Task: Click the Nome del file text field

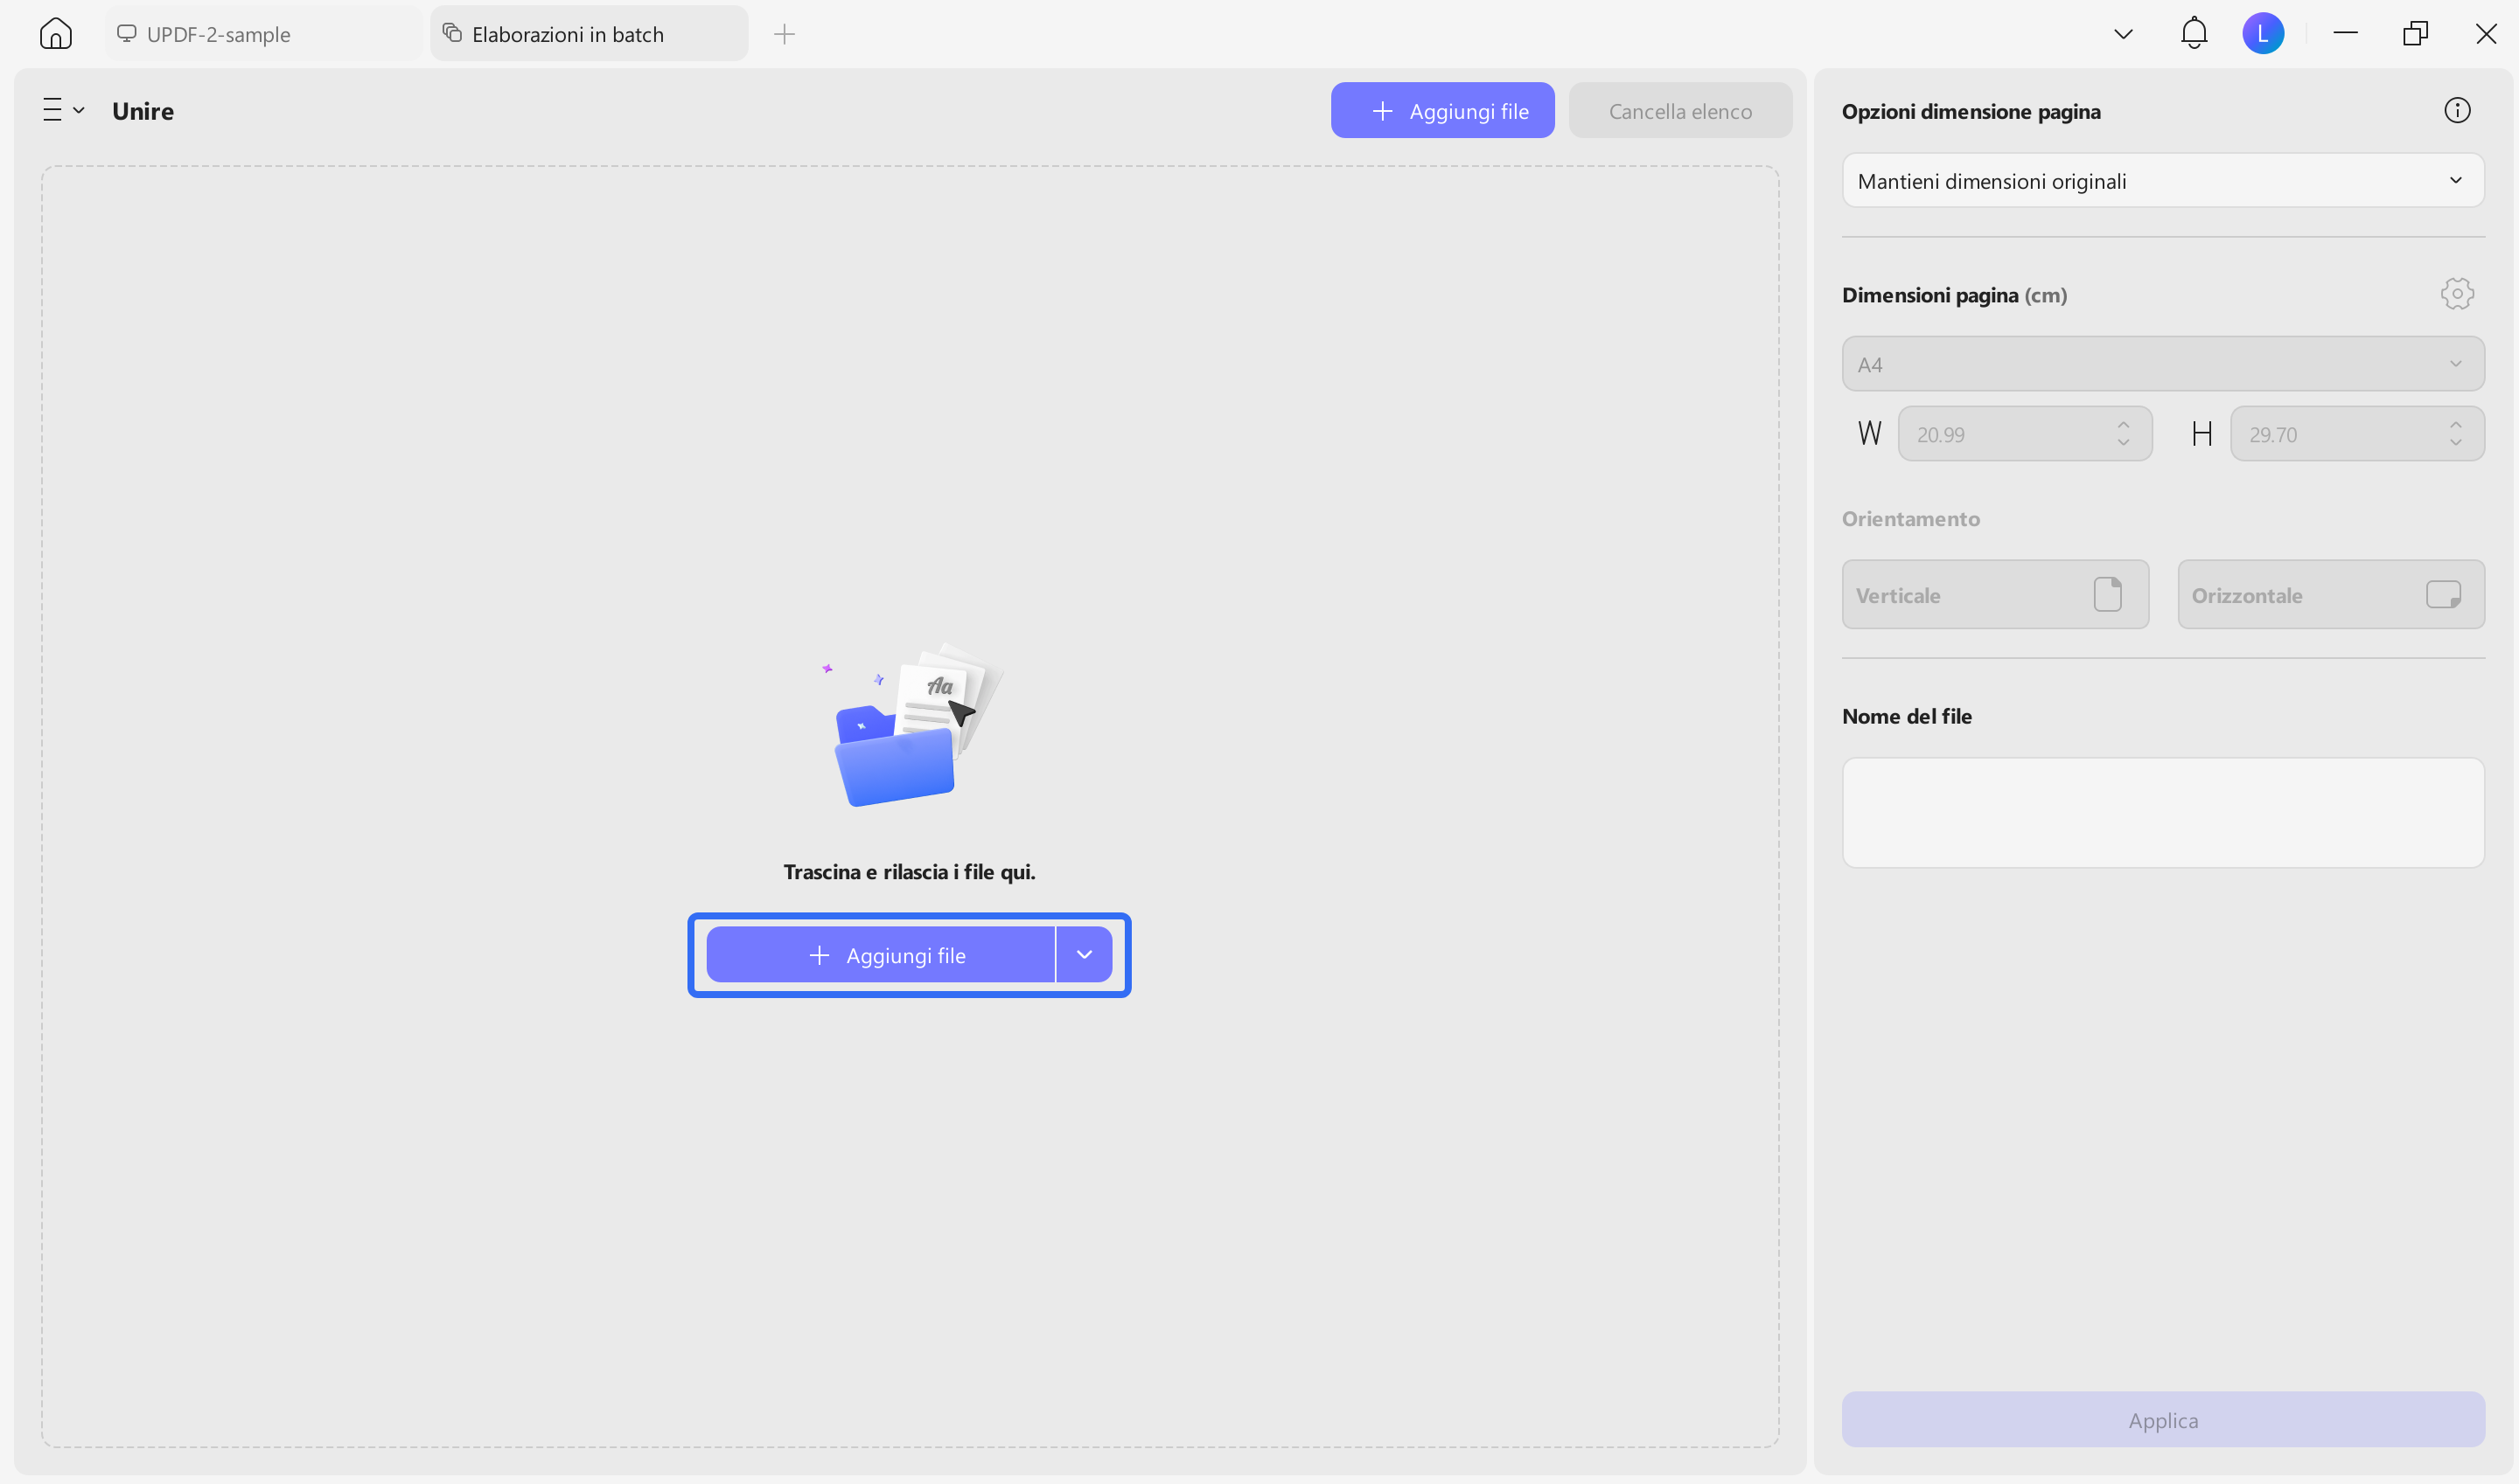Action: point(2162,812)
